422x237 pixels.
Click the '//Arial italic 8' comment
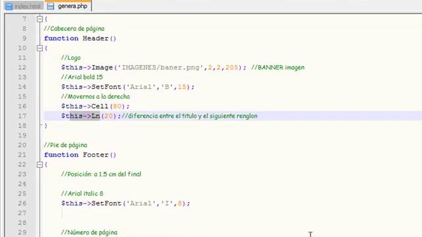(82, 194)
